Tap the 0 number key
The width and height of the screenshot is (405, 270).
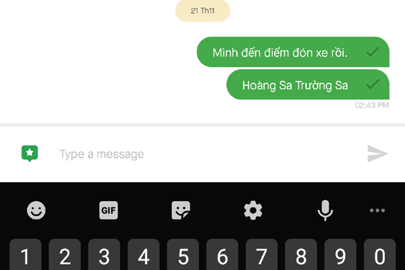point(379,254)
